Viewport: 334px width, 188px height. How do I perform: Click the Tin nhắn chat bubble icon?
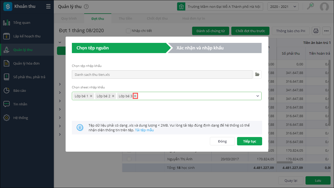coord(7,104)
